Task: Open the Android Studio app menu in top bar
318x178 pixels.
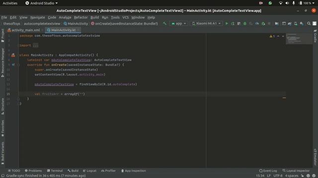Action: click(x=42, y=3)
